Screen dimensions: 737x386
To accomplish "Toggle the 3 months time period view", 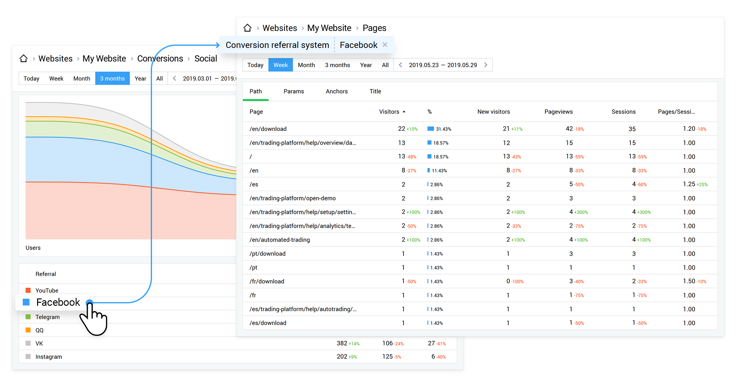I will click(x=112, y=78).
